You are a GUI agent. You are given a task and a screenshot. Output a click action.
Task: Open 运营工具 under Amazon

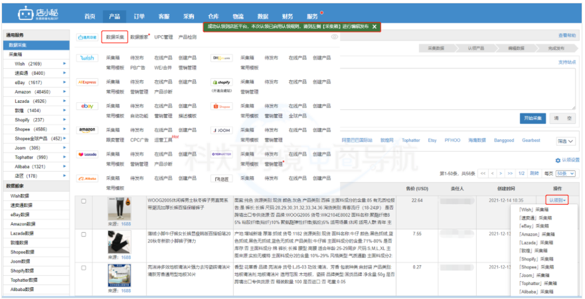pos(163,140)
